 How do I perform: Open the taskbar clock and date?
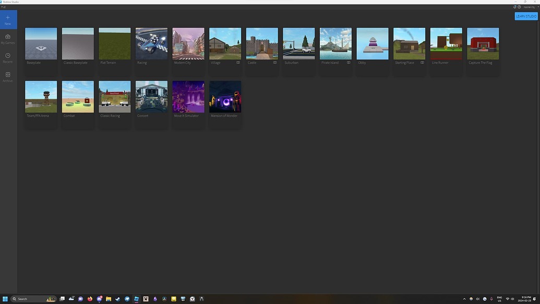tap(524, 299)
